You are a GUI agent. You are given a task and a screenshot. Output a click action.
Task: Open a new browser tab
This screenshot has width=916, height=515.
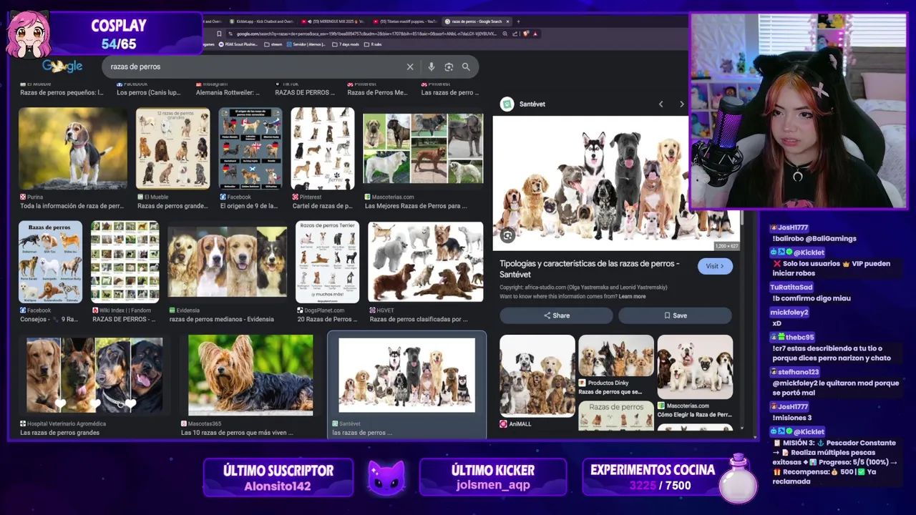(518, 21)
